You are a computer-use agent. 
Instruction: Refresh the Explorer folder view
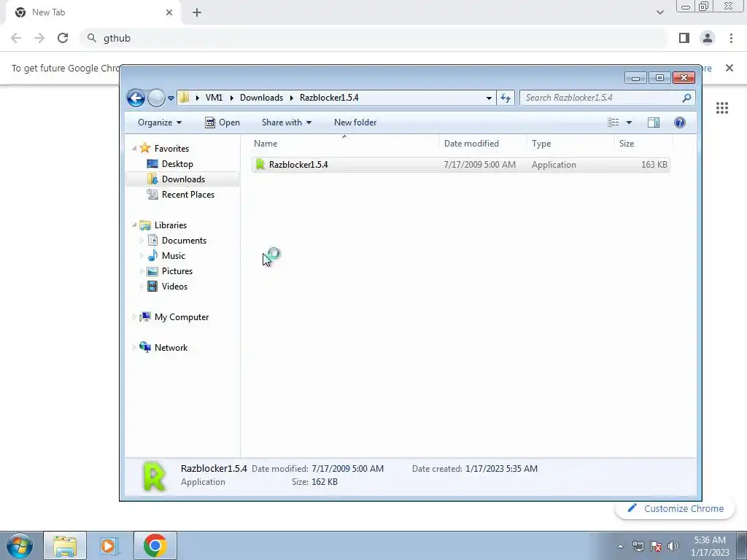[506, 98]
